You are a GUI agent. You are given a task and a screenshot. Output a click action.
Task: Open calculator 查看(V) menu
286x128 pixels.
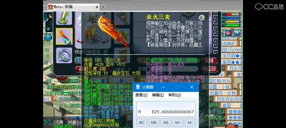[141, 95]
